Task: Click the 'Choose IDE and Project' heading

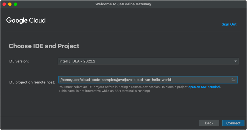Action: click(44, 46)
